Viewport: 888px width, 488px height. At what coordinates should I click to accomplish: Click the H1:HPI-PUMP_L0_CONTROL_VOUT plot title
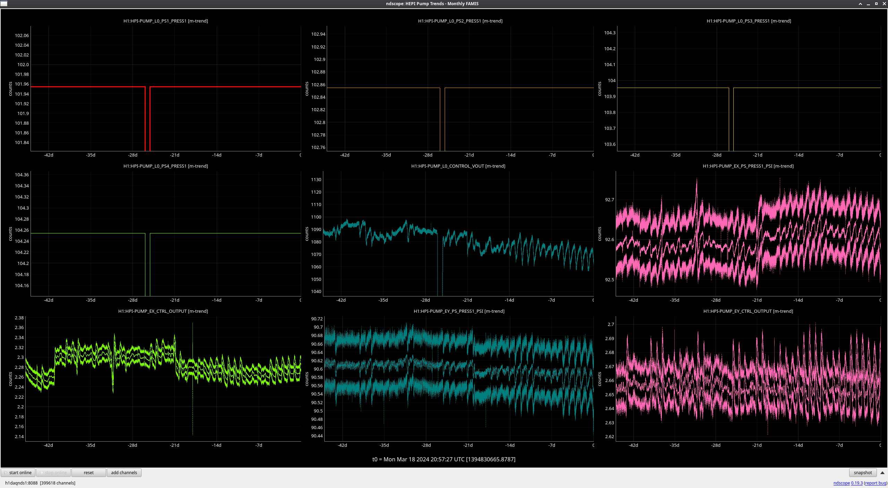point(458,166)
